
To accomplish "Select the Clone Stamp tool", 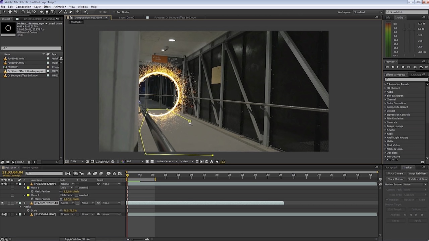I will [x=65, y=12].
